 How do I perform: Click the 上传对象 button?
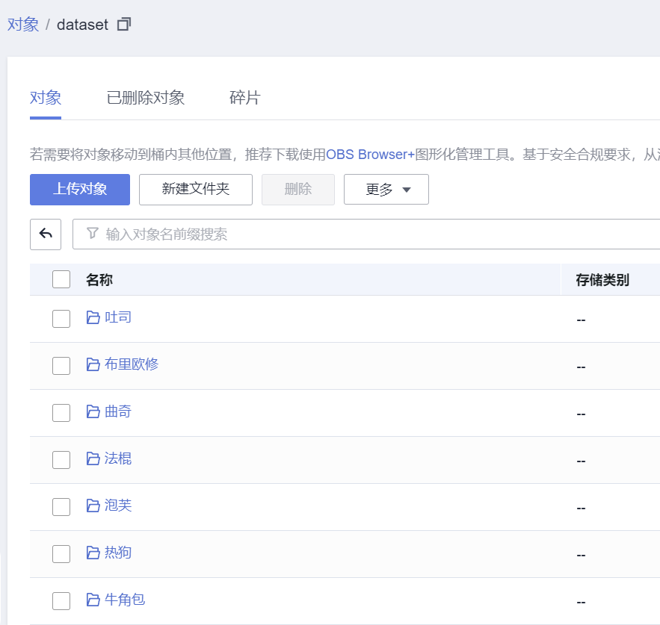(x=80, y=190)
